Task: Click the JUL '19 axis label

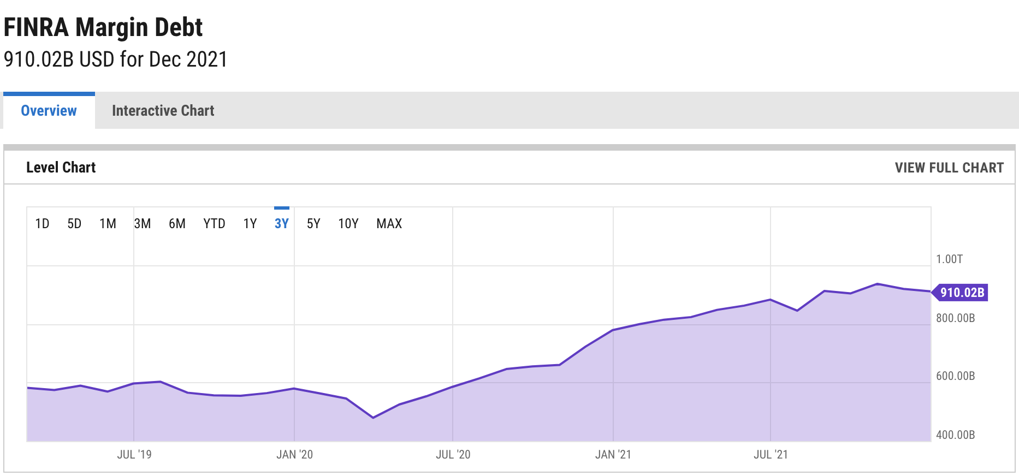Action: [x=134, y=454]
